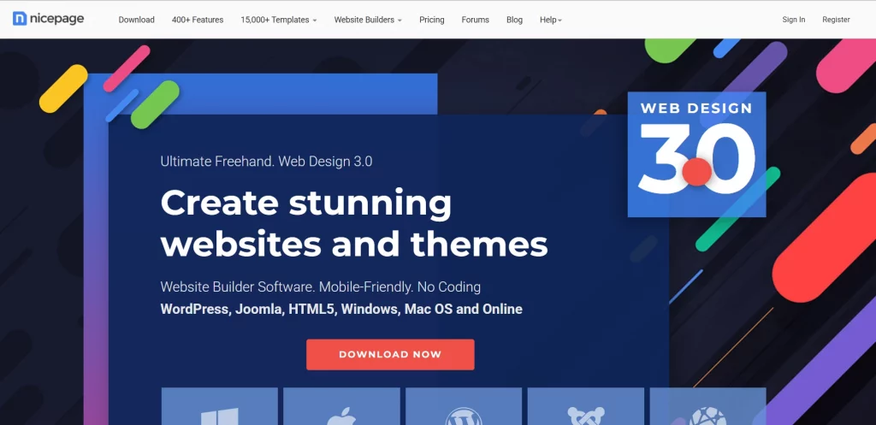The height and width of the screenshot is (425, 876).
Task: Click the 'Ultimate Freehand. Web Design 3.0' text
Action: coord(267,162)
